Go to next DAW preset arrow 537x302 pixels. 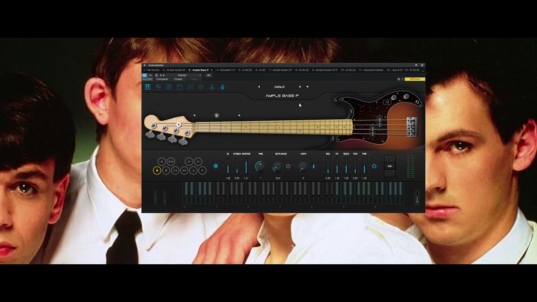(164, 75)
